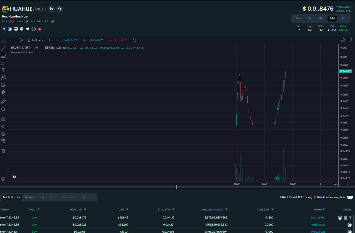Open the 1m chart interval dropdown

pyautogui.click(x=13, y=40)
